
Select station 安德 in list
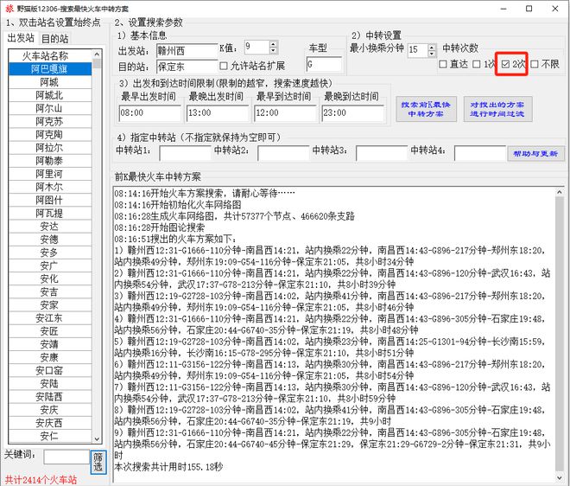click(x=49, y=240)
